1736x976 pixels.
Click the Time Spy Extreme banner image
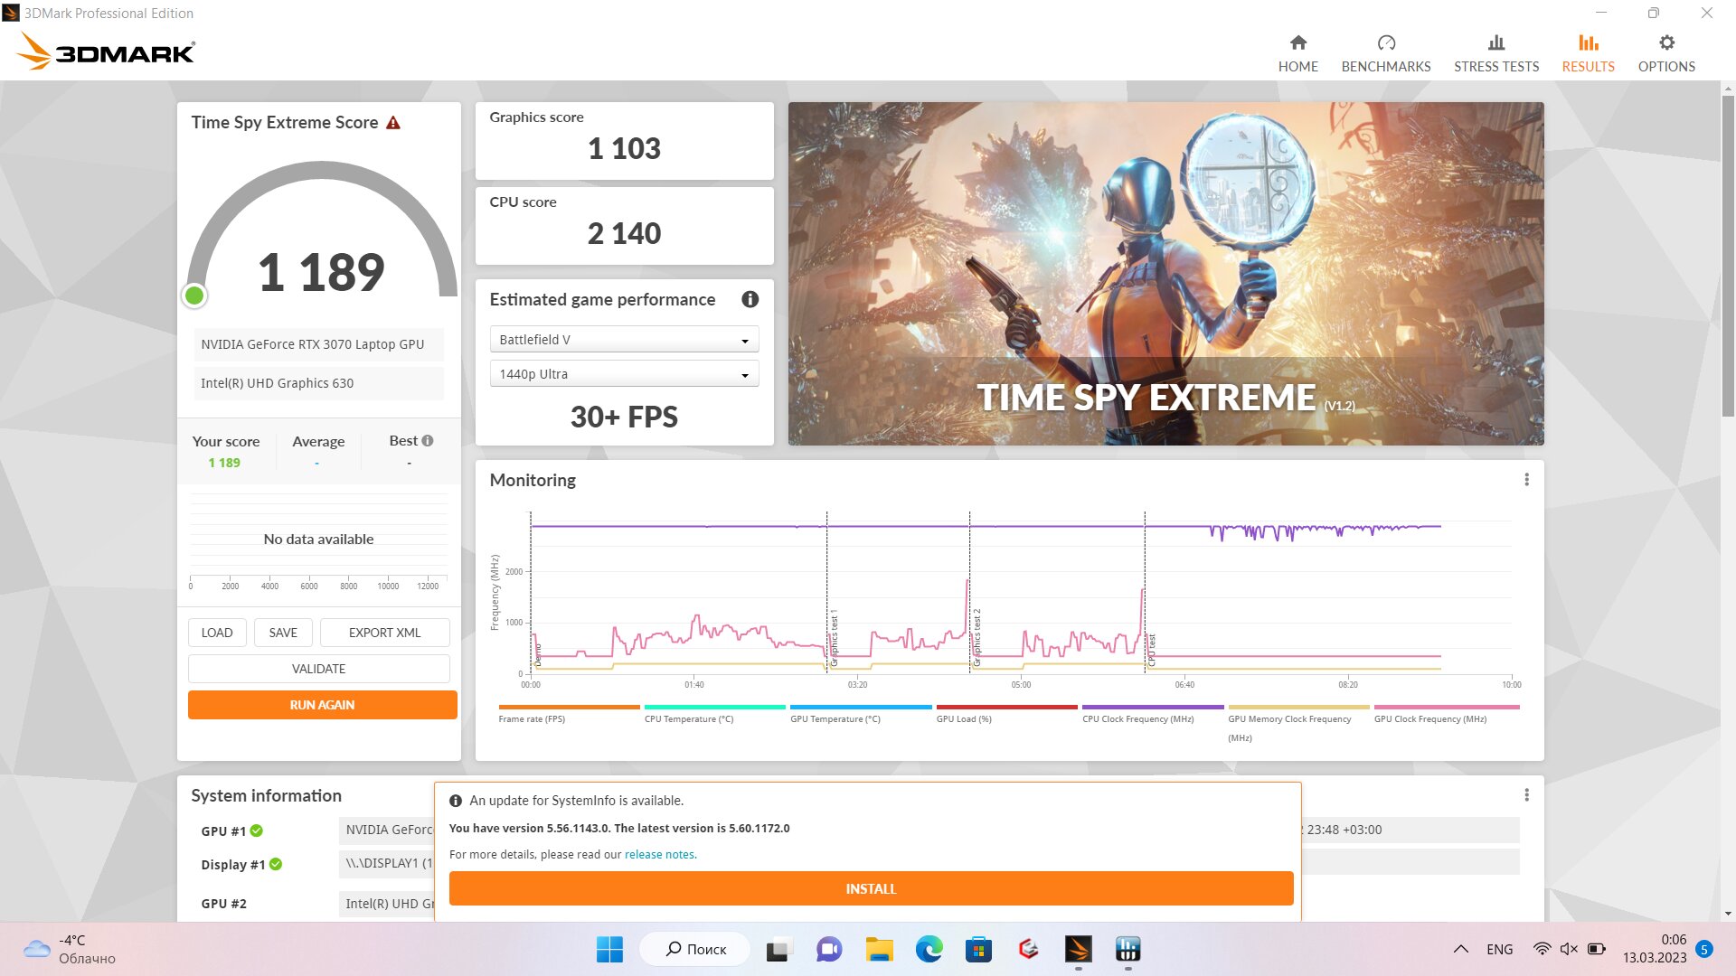click(1165, 273)
